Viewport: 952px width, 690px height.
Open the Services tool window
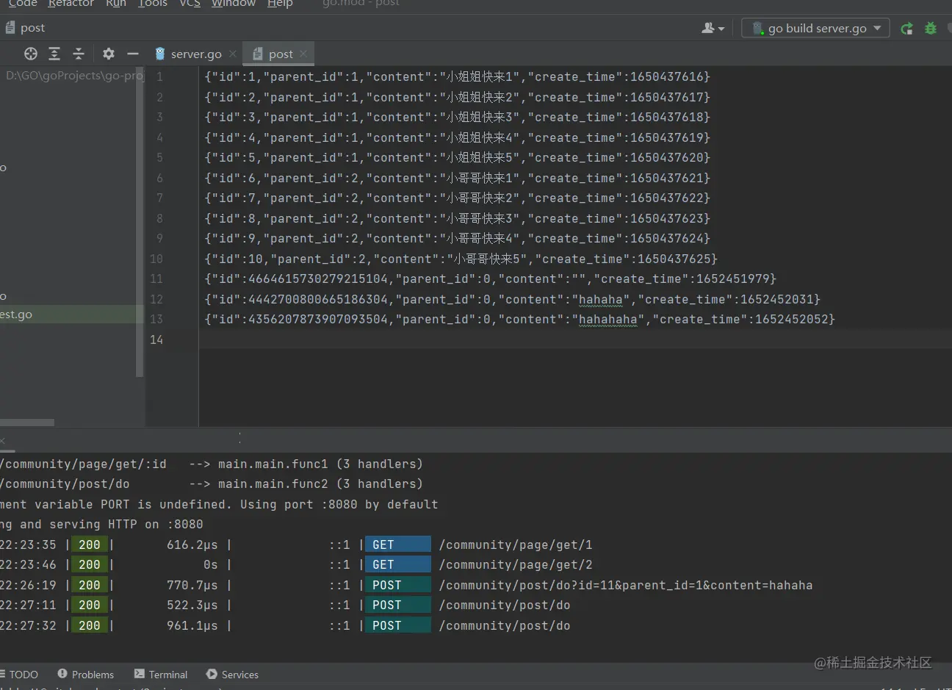coord(232,675)
